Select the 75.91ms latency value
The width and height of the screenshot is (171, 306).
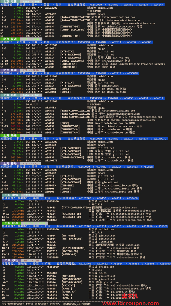(x=18, y=58)
